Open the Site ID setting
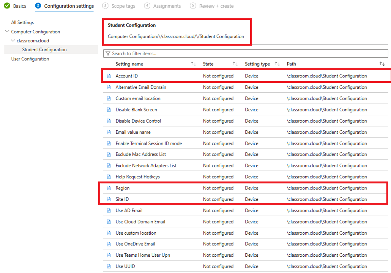391x273 pixels. [122, 199]
